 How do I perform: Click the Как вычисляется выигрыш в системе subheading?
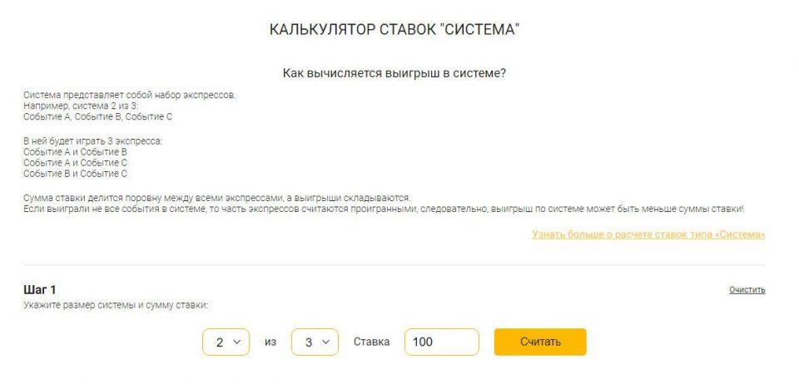pyautogui.click(x=395, y=73)
